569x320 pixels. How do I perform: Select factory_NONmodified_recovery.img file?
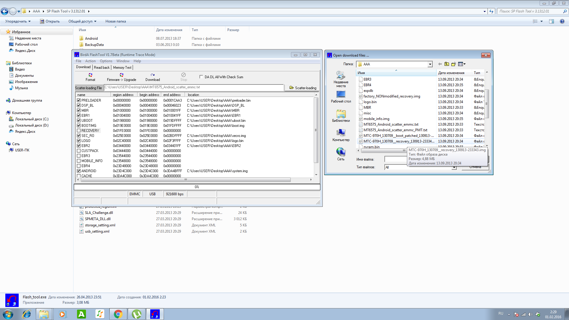[391, 96]
